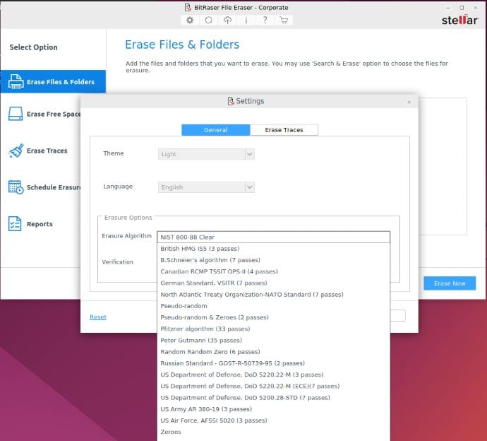
Task: Choose Peter Gutmann (35 passes)
Action: point(273,340)
